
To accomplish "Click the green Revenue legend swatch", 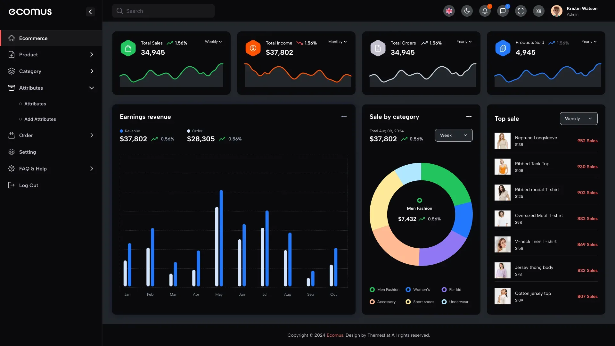I will pyautogui.click(x=121, y=131).
